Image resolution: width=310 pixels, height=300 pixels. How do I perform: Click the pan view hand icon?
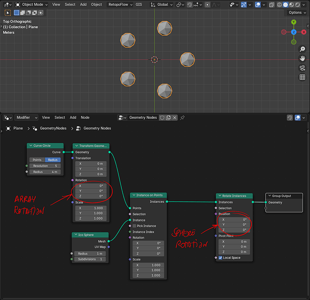[303, 59]
